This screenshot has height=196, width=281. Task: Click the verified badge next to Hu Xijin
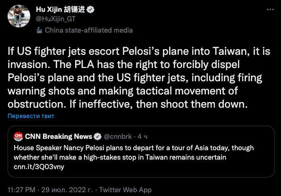point(91,9)
